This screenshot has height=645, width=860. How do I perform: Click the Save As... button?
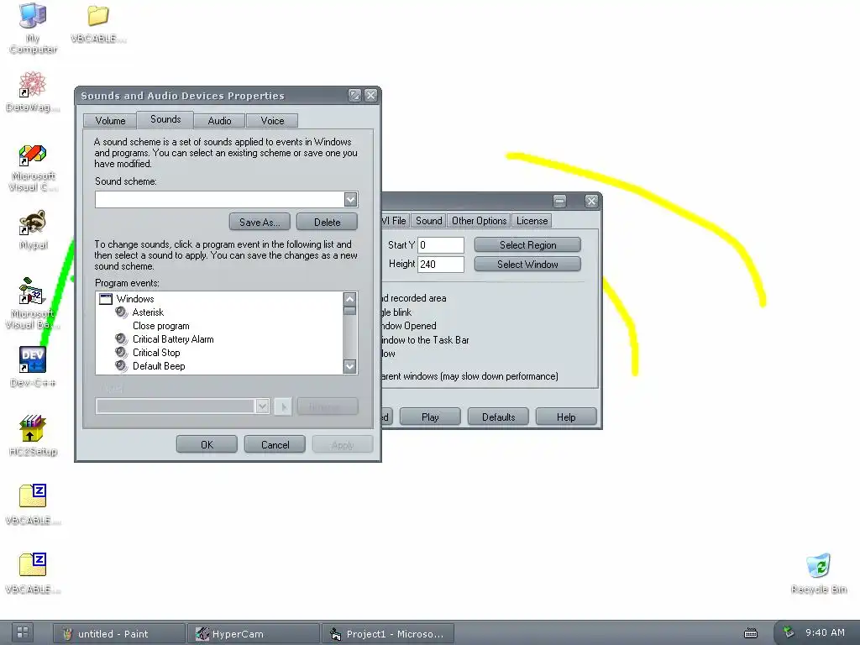[x=260, y=222]
